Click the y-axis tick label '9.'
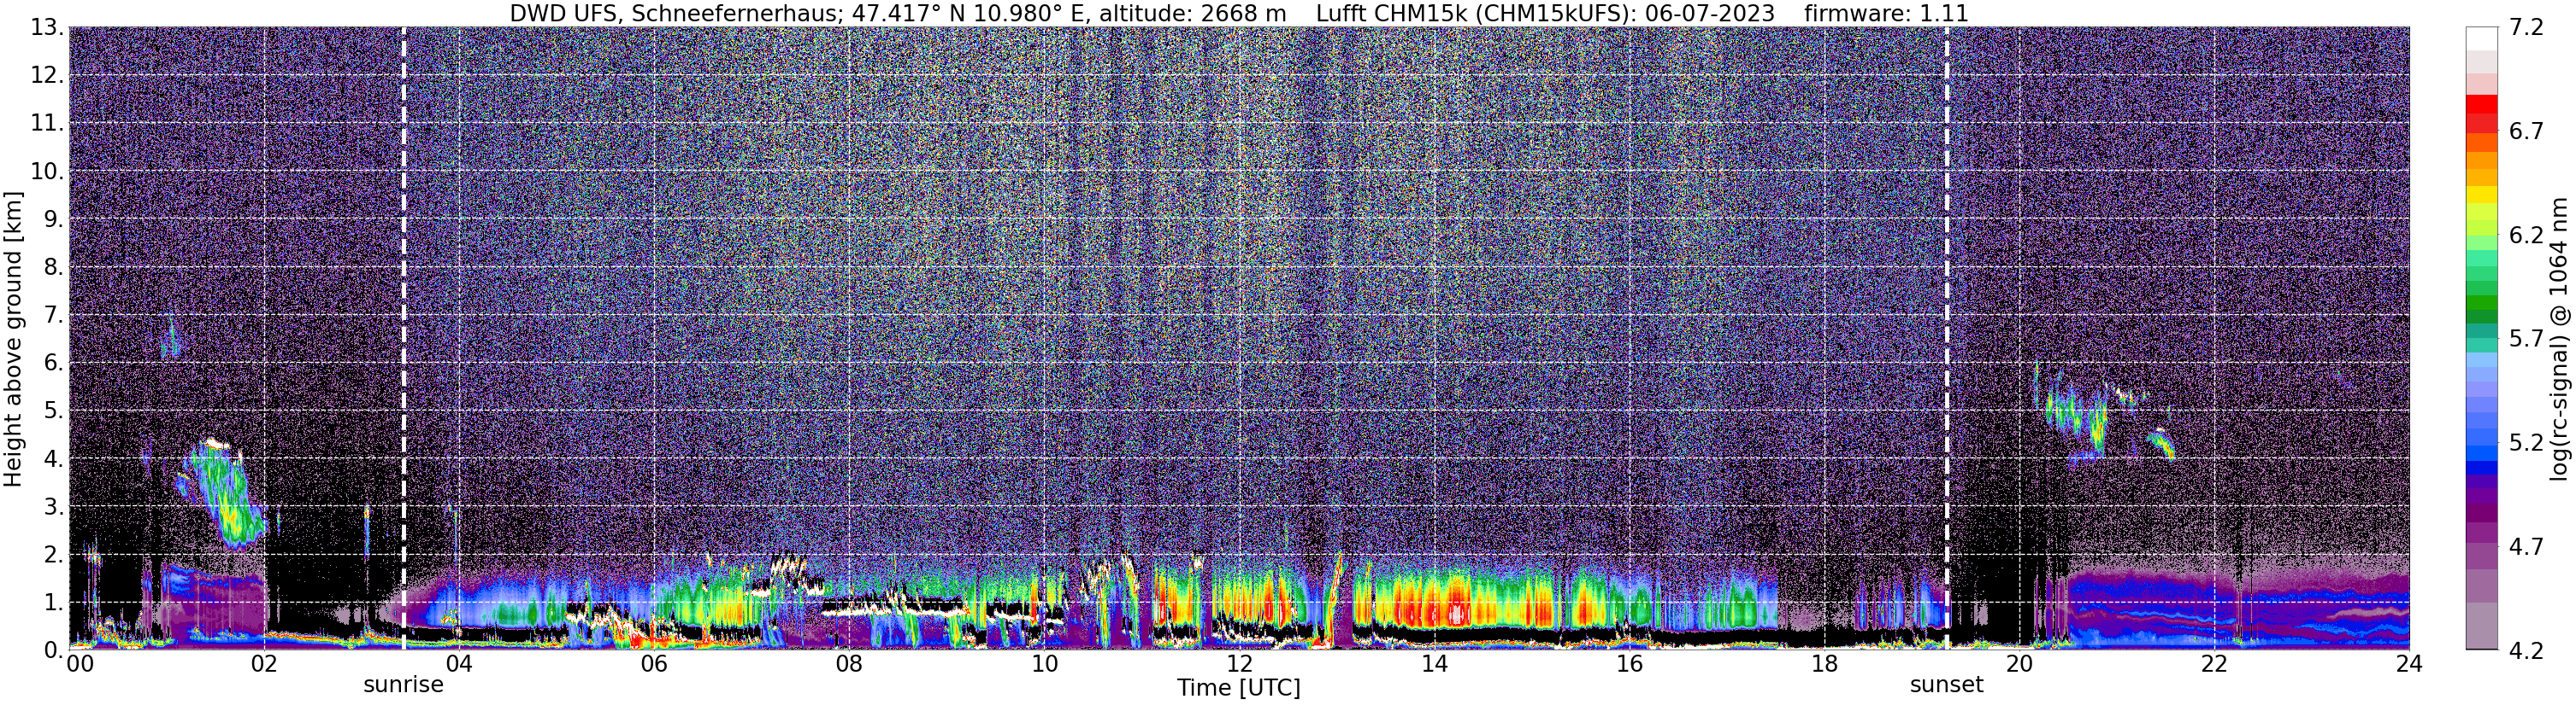 [53, 219]
